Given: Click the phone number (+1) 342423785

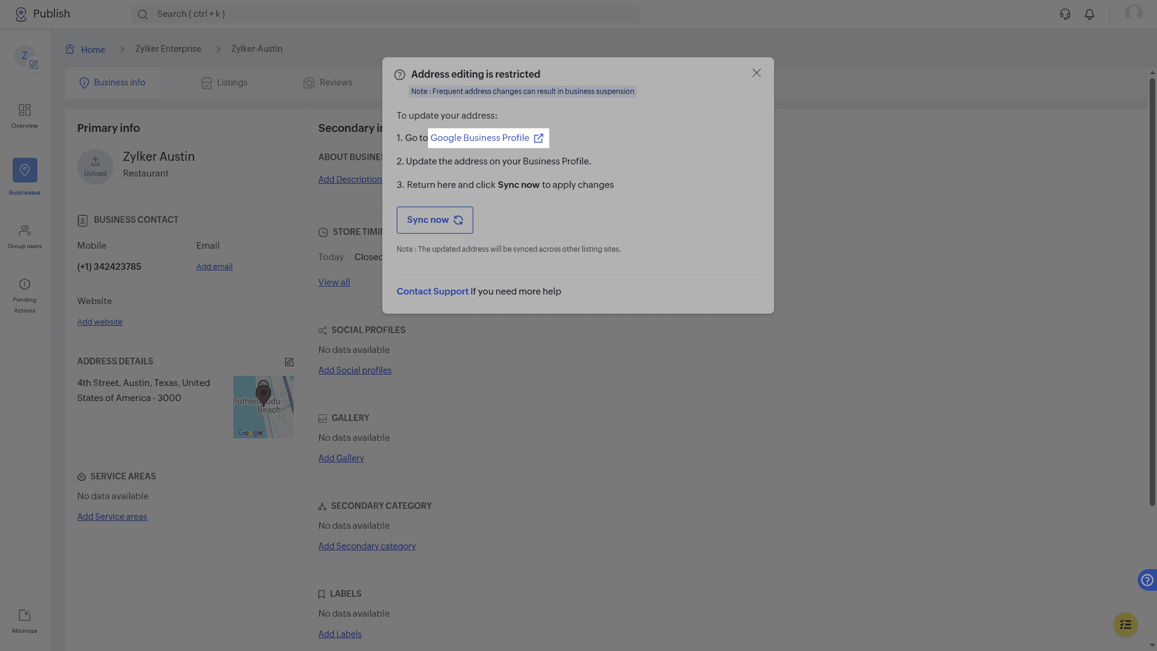Looking at the screenshot, I should (109, 267).
